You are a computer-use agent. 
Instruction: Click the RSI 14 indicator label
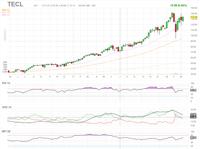[x=6, y=83]
